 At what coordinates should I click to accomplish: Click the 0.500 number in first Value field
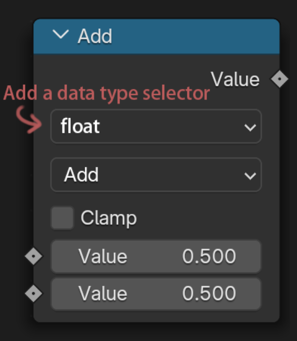pos(209,256)
